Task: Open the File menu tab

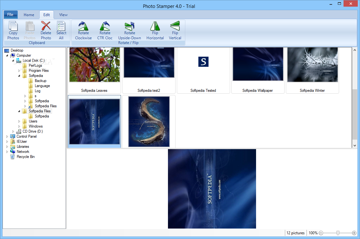Action: pos(10,15)
